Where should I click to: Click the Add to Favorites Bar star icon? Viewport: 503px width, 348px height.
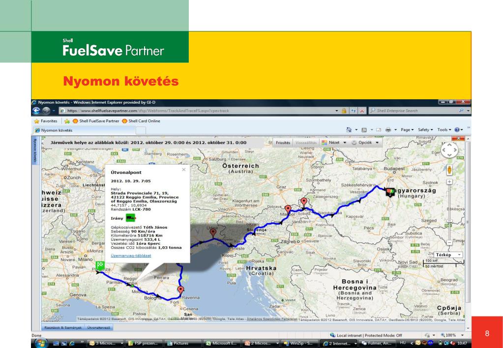click(x=67, y=121)
